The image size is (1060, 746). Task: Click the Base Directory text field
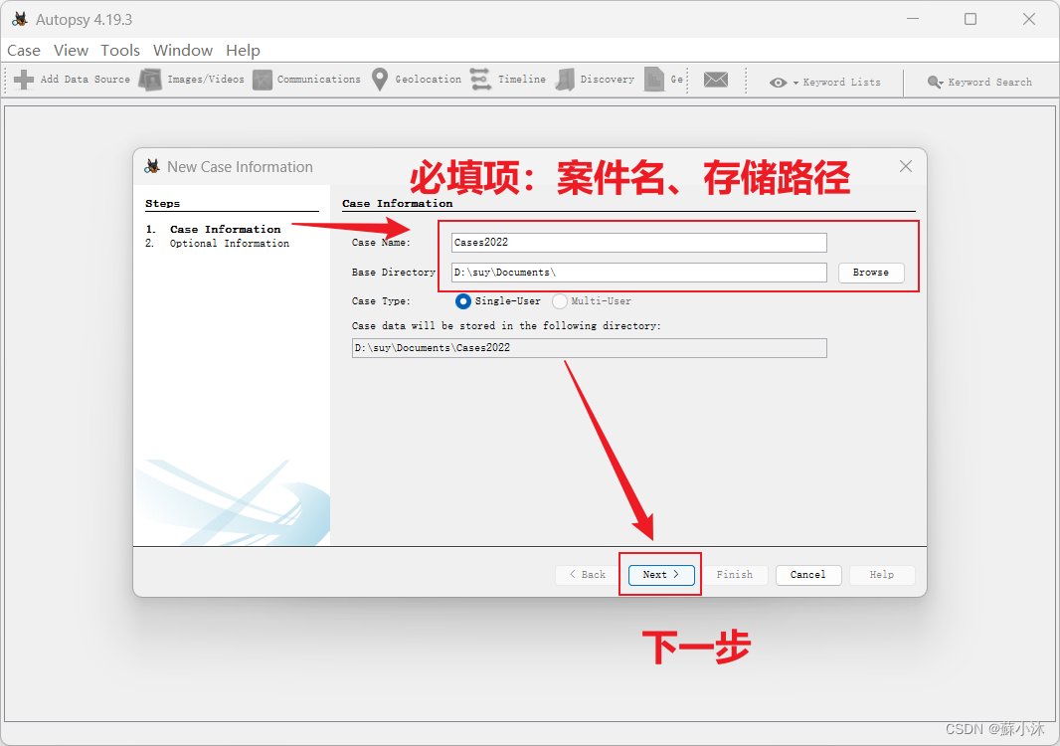tap(638, 273)
